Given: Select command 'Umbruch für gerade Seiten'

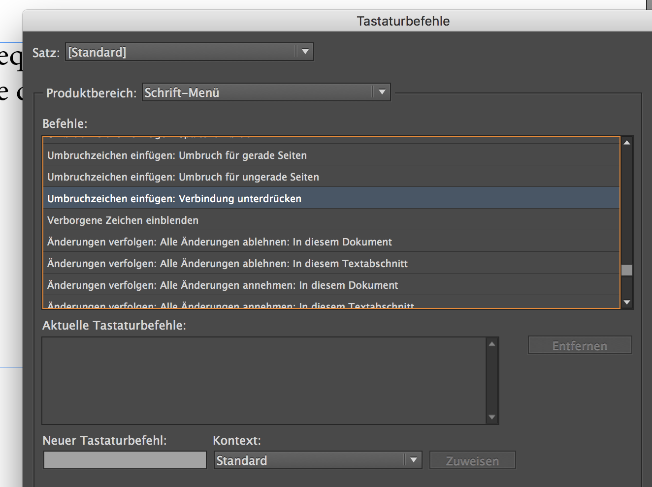Looking at the screenshot, I should [x=331, y=155].
